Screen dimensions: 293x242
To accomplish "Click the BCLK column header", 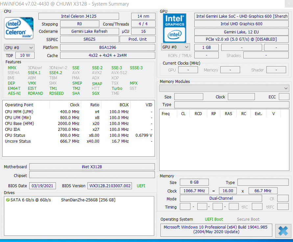I will [116, 105].
